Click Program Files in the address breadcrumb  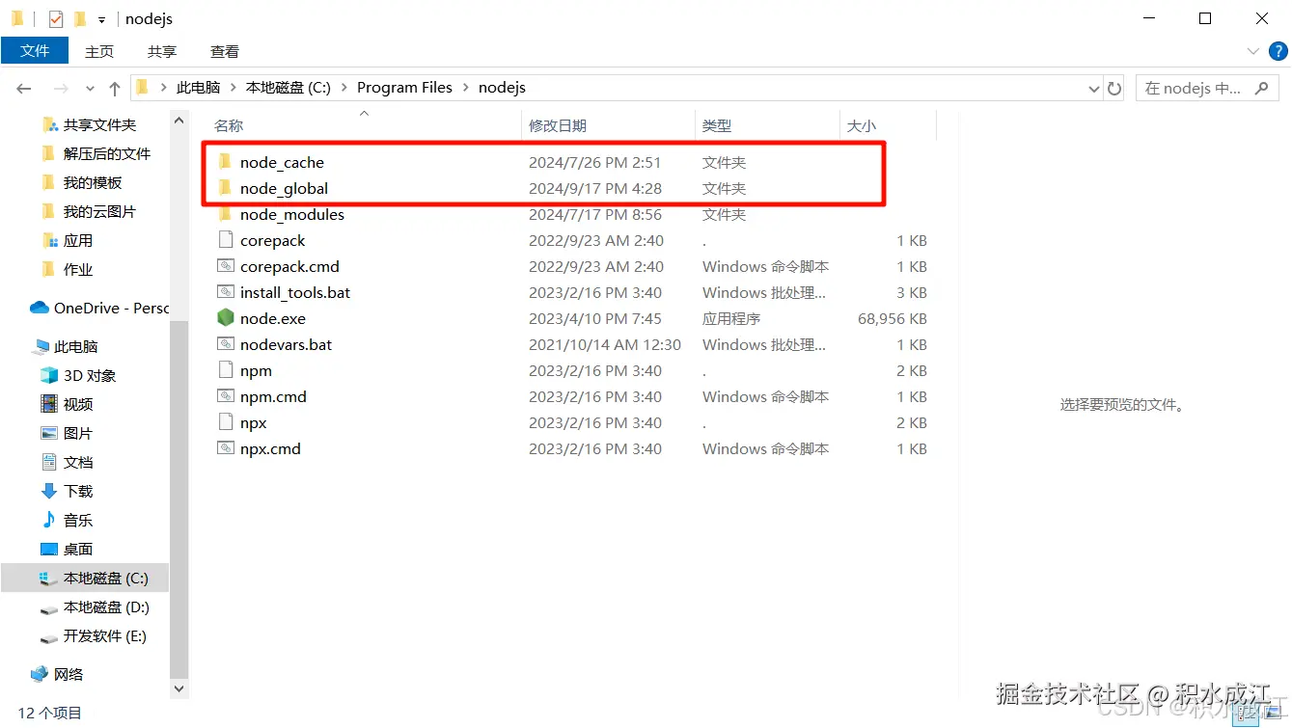click(404, 88)
